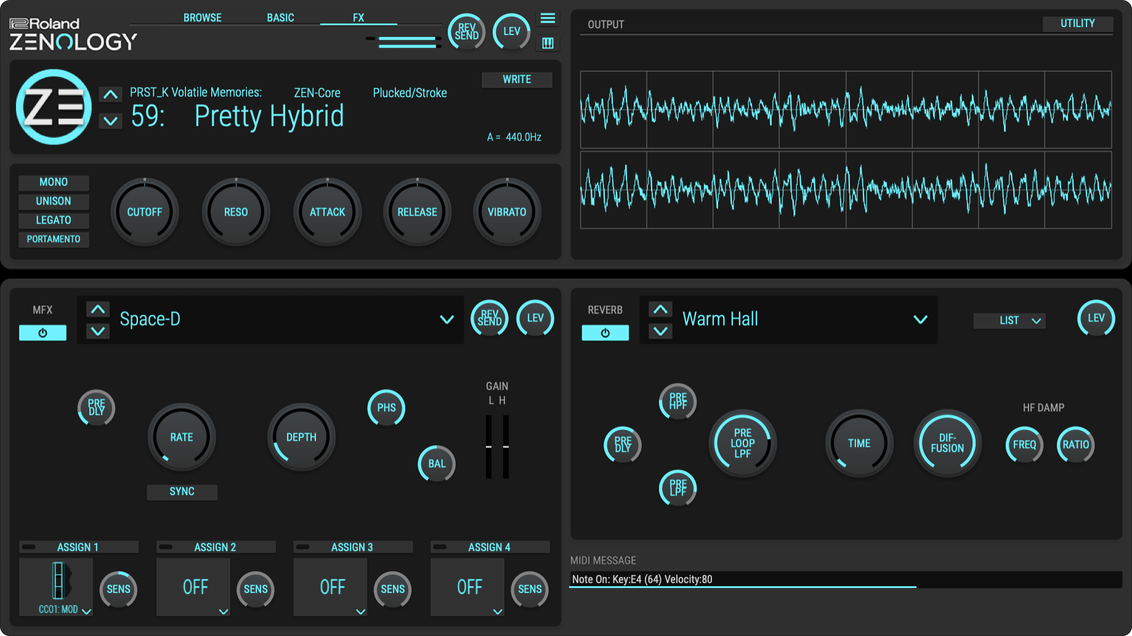Toggle PORTAMENTO
The width and height of the screenshot is (1132, 636).
[54, 240]
